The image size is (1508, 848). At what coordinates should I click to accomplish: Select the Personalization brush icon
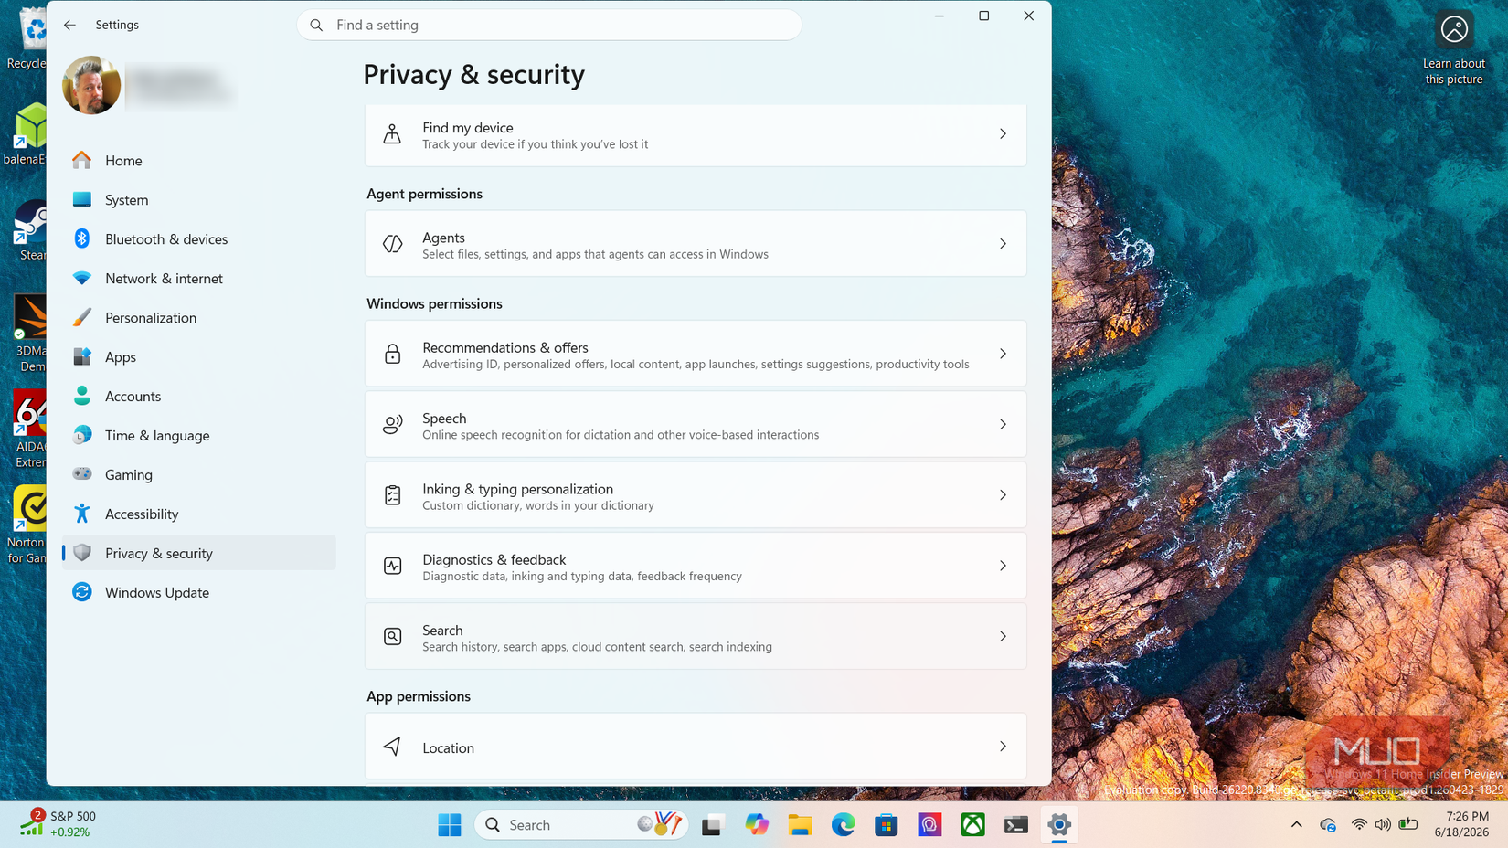(82, 317)
